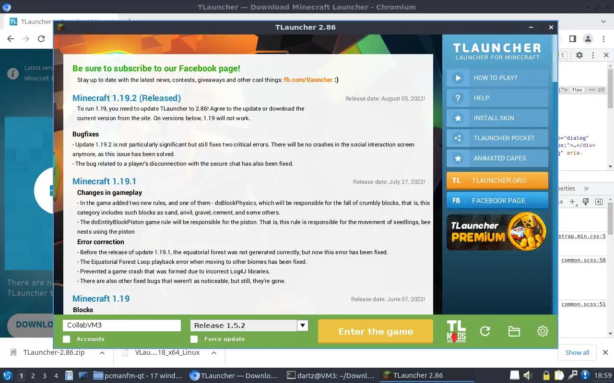This screenshot has width=614, height=383.
Task: Show all downloads
Action: (577, 353)
